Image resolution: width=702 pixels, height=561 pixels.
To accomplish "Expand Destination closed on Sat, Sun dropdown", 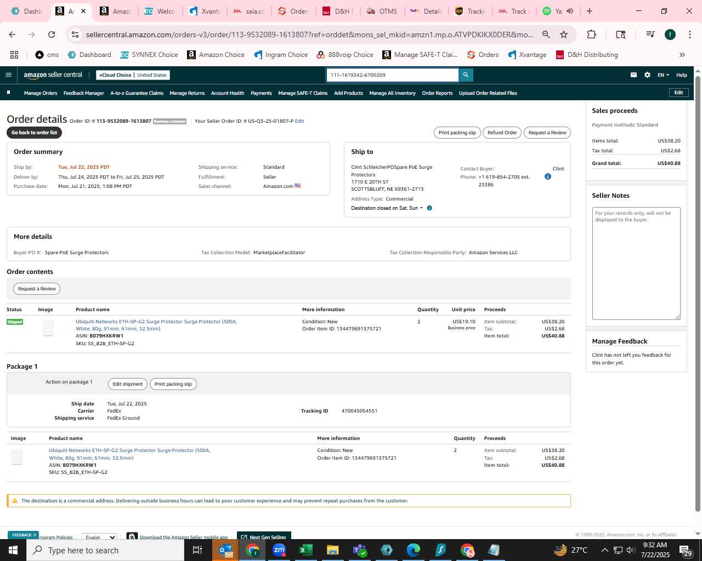I will [x=387, y=208].
